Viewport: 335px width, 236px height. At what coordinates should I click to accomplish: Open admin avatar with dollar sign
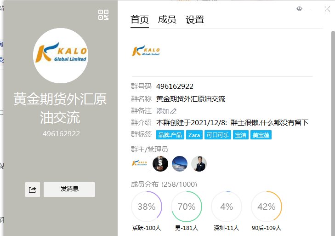click(x=160, y=164)
